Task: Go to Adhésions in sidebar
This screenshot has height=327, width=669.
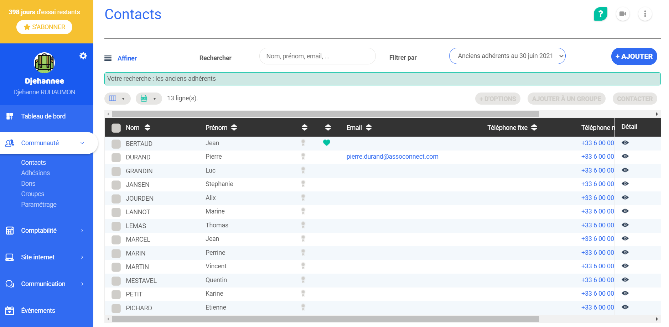Action: point(35,173)
